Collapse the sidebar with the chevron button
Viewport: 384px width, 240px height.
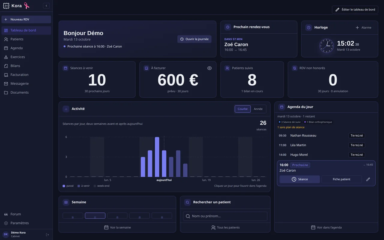click(46, 6)
